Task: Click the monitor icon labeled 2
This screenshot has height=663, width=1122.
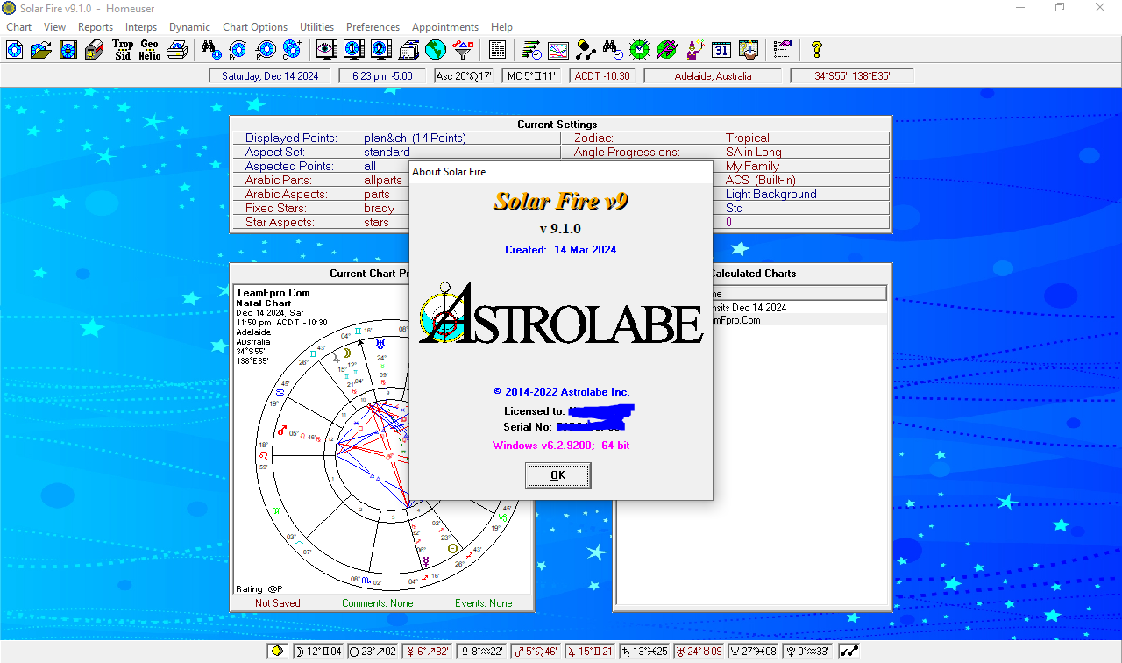Action: (x=380, y=49)
